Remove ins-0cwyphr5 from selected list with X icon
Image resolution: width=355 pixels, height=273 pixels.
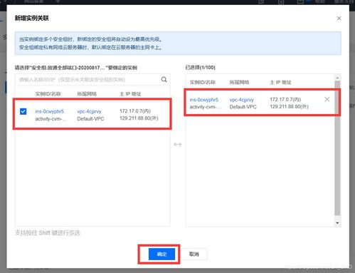point(327,100)
